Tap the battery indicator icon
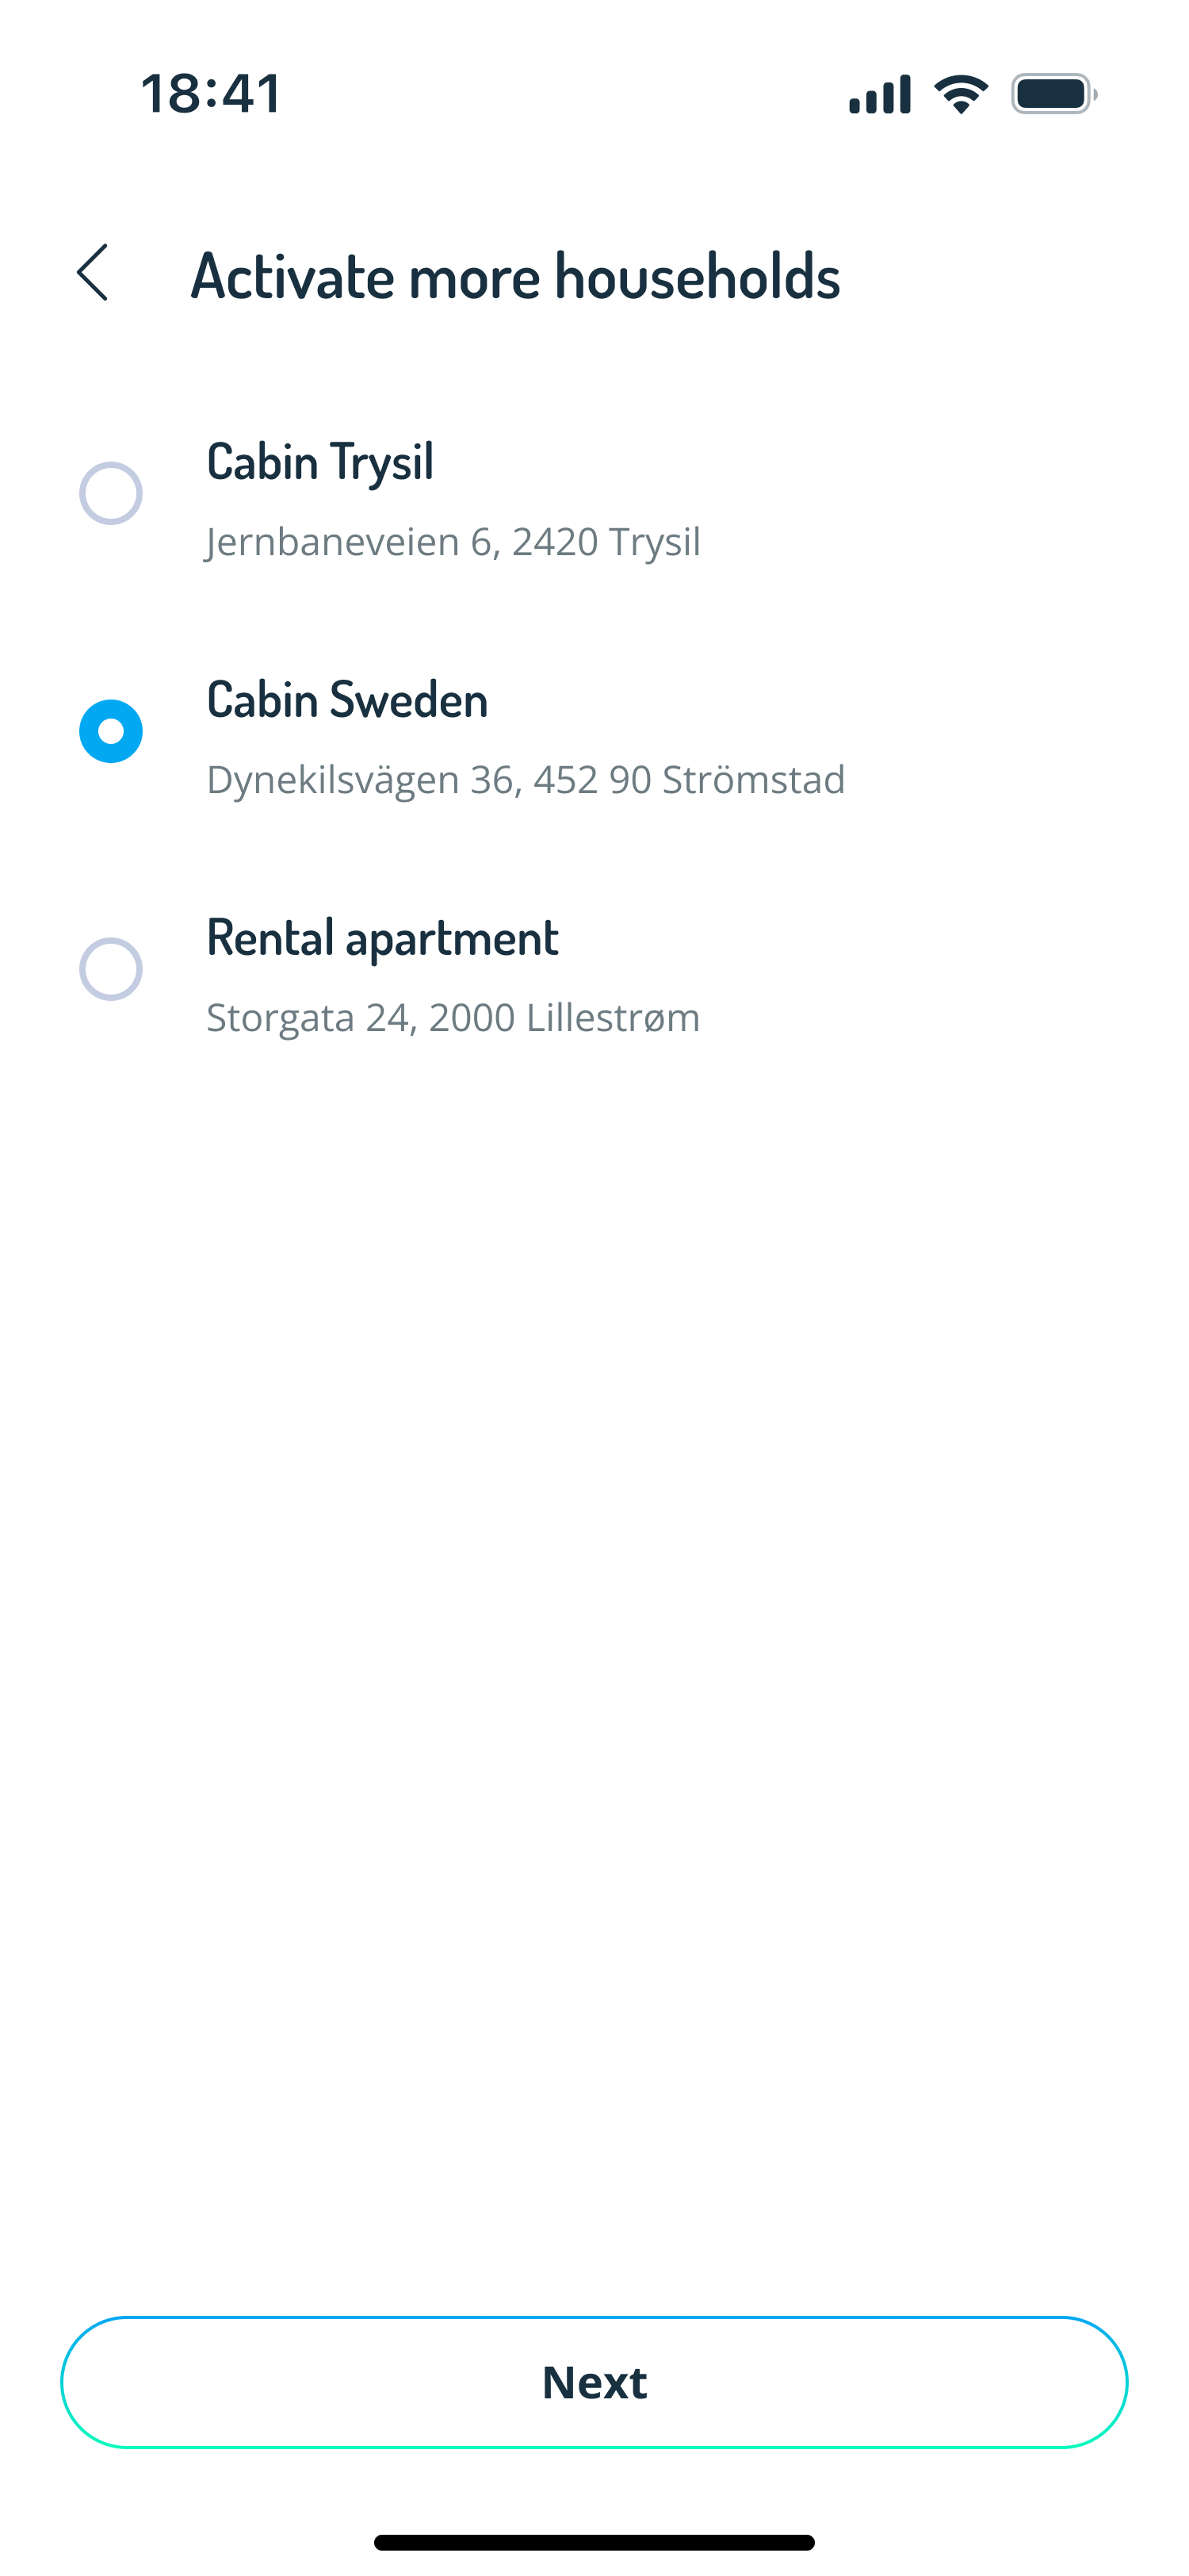The height and width of the screenshot is (2576, 1189). click(1053, 95)
